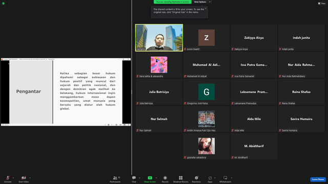The height and width of the screenshot is (184, 328).
Task: Click the green encryption shield icon
Action: click(x=4, y=4)
